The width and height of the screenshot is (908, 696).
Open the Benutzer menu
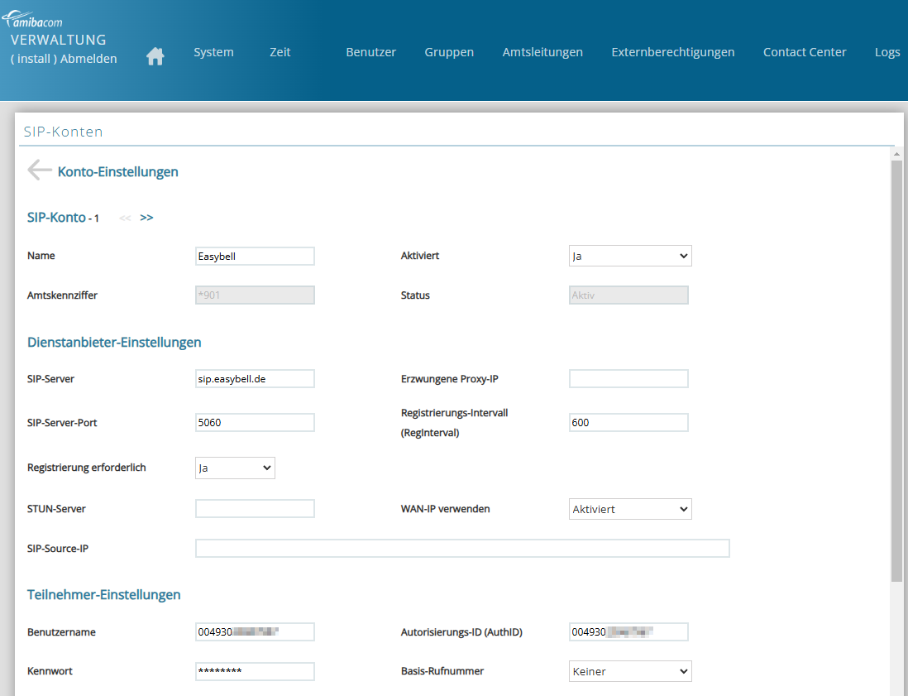pyautogui.click(x=370, y=52)
